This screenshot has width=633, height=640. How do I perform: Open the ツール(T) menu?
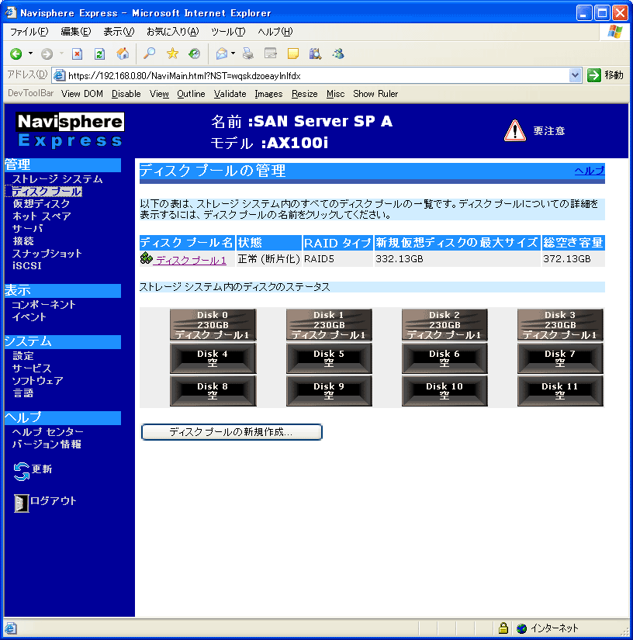227,32
